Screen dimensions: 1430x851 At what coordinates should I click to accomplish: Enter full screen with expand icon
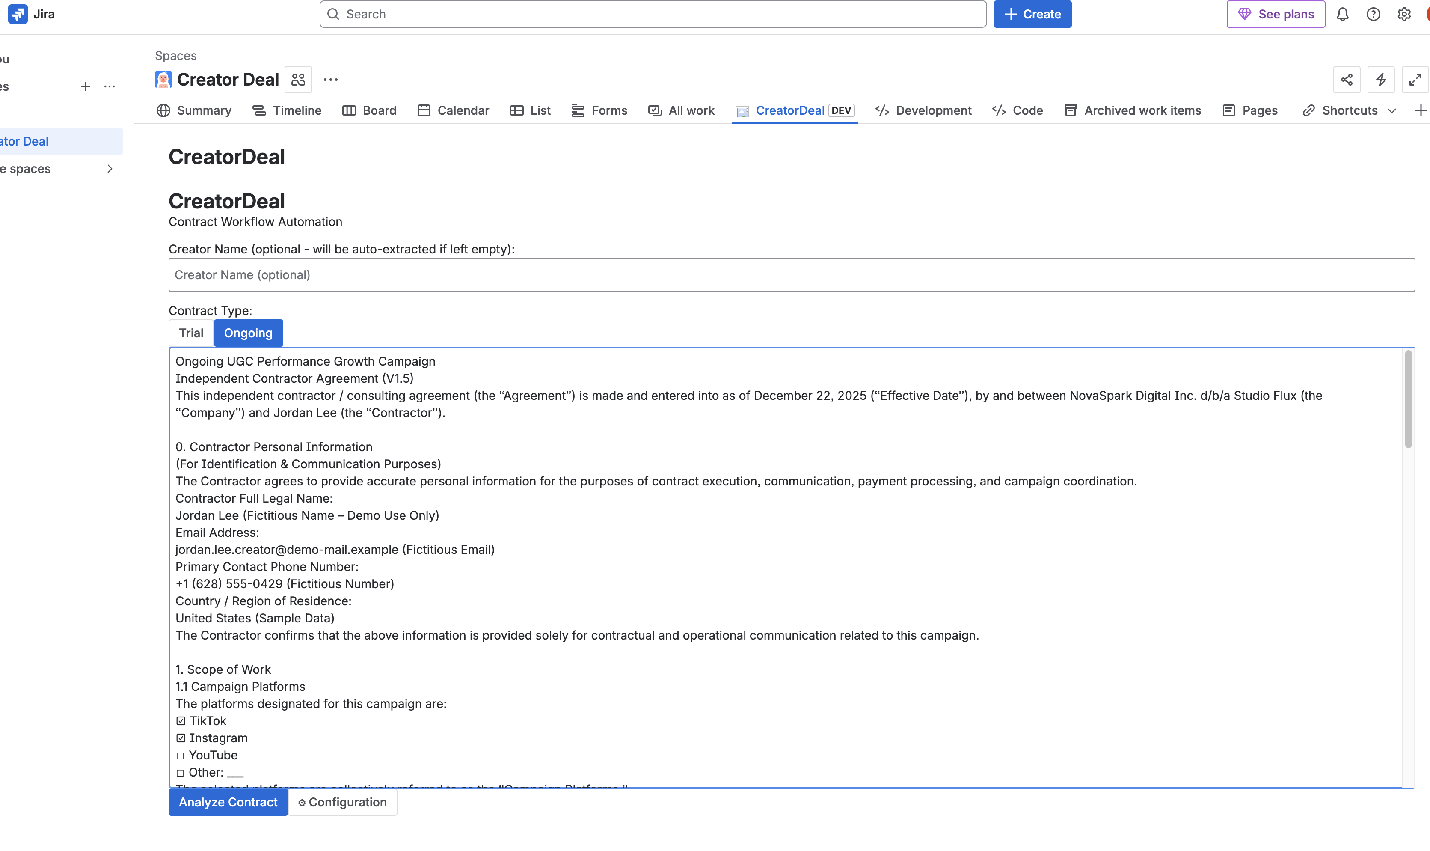[1415, 80]
